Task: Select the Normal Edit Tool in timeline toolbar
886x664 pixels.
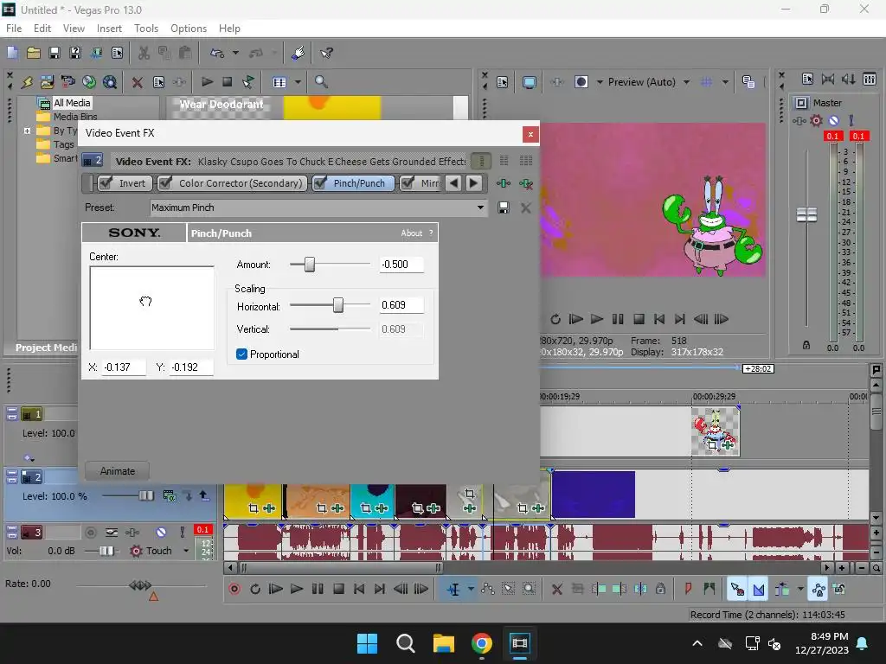Action: pos(453,589)
